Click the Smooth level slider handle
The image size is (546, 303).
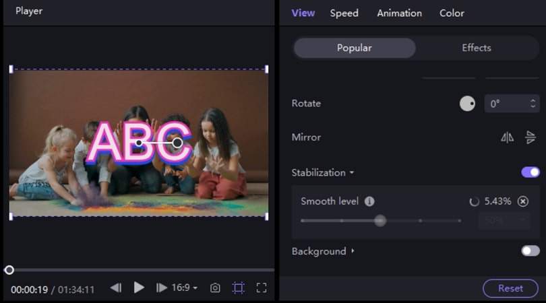click(380, 221)
